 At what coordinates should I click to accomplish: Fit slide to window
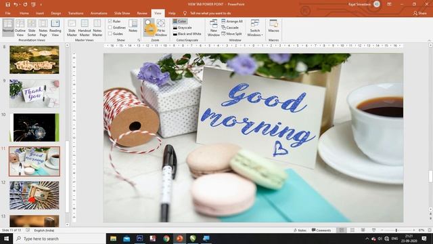(161, 28)
